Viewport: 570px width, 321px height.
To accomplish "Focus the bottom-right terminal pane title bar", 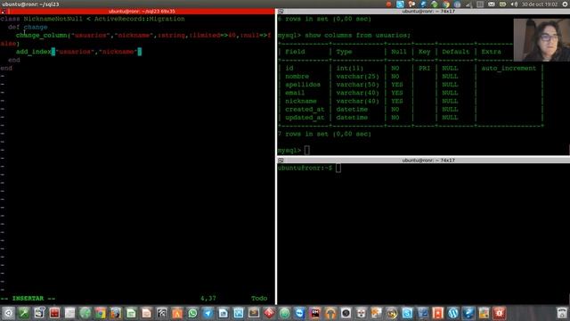I will pos(423,160).
